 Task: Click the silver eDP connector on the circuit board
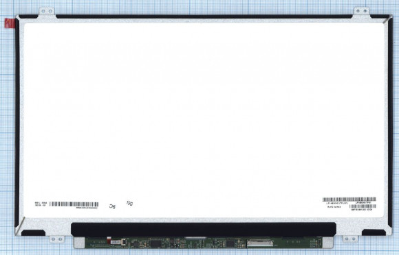260,243
